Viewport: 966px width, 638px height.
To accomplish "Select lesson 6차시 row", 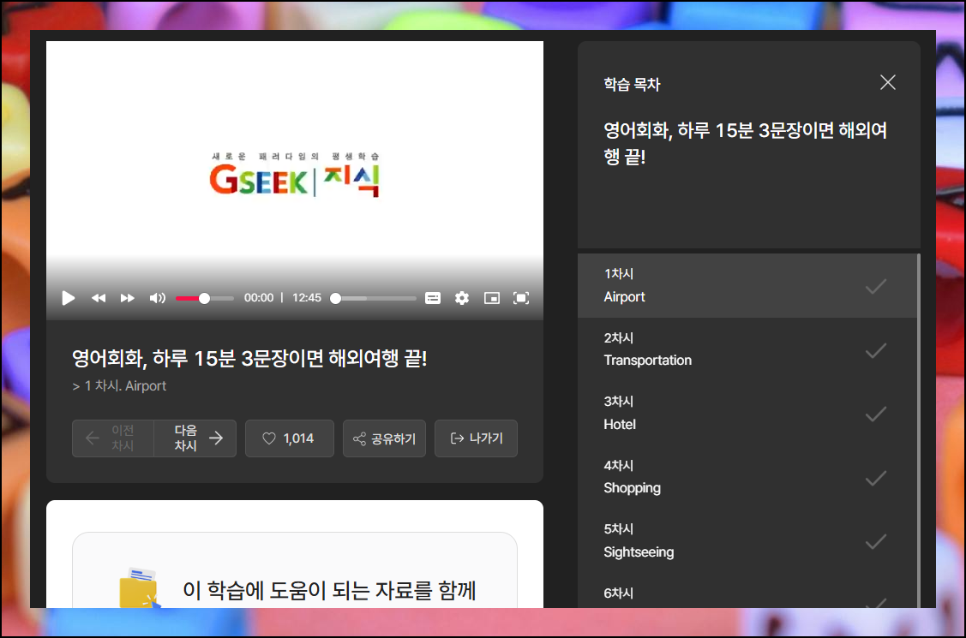I will 747,591.
